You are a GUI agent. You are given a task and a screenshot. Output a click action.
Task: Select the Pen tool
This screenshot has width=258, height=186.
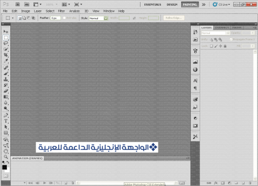[6, 115]
